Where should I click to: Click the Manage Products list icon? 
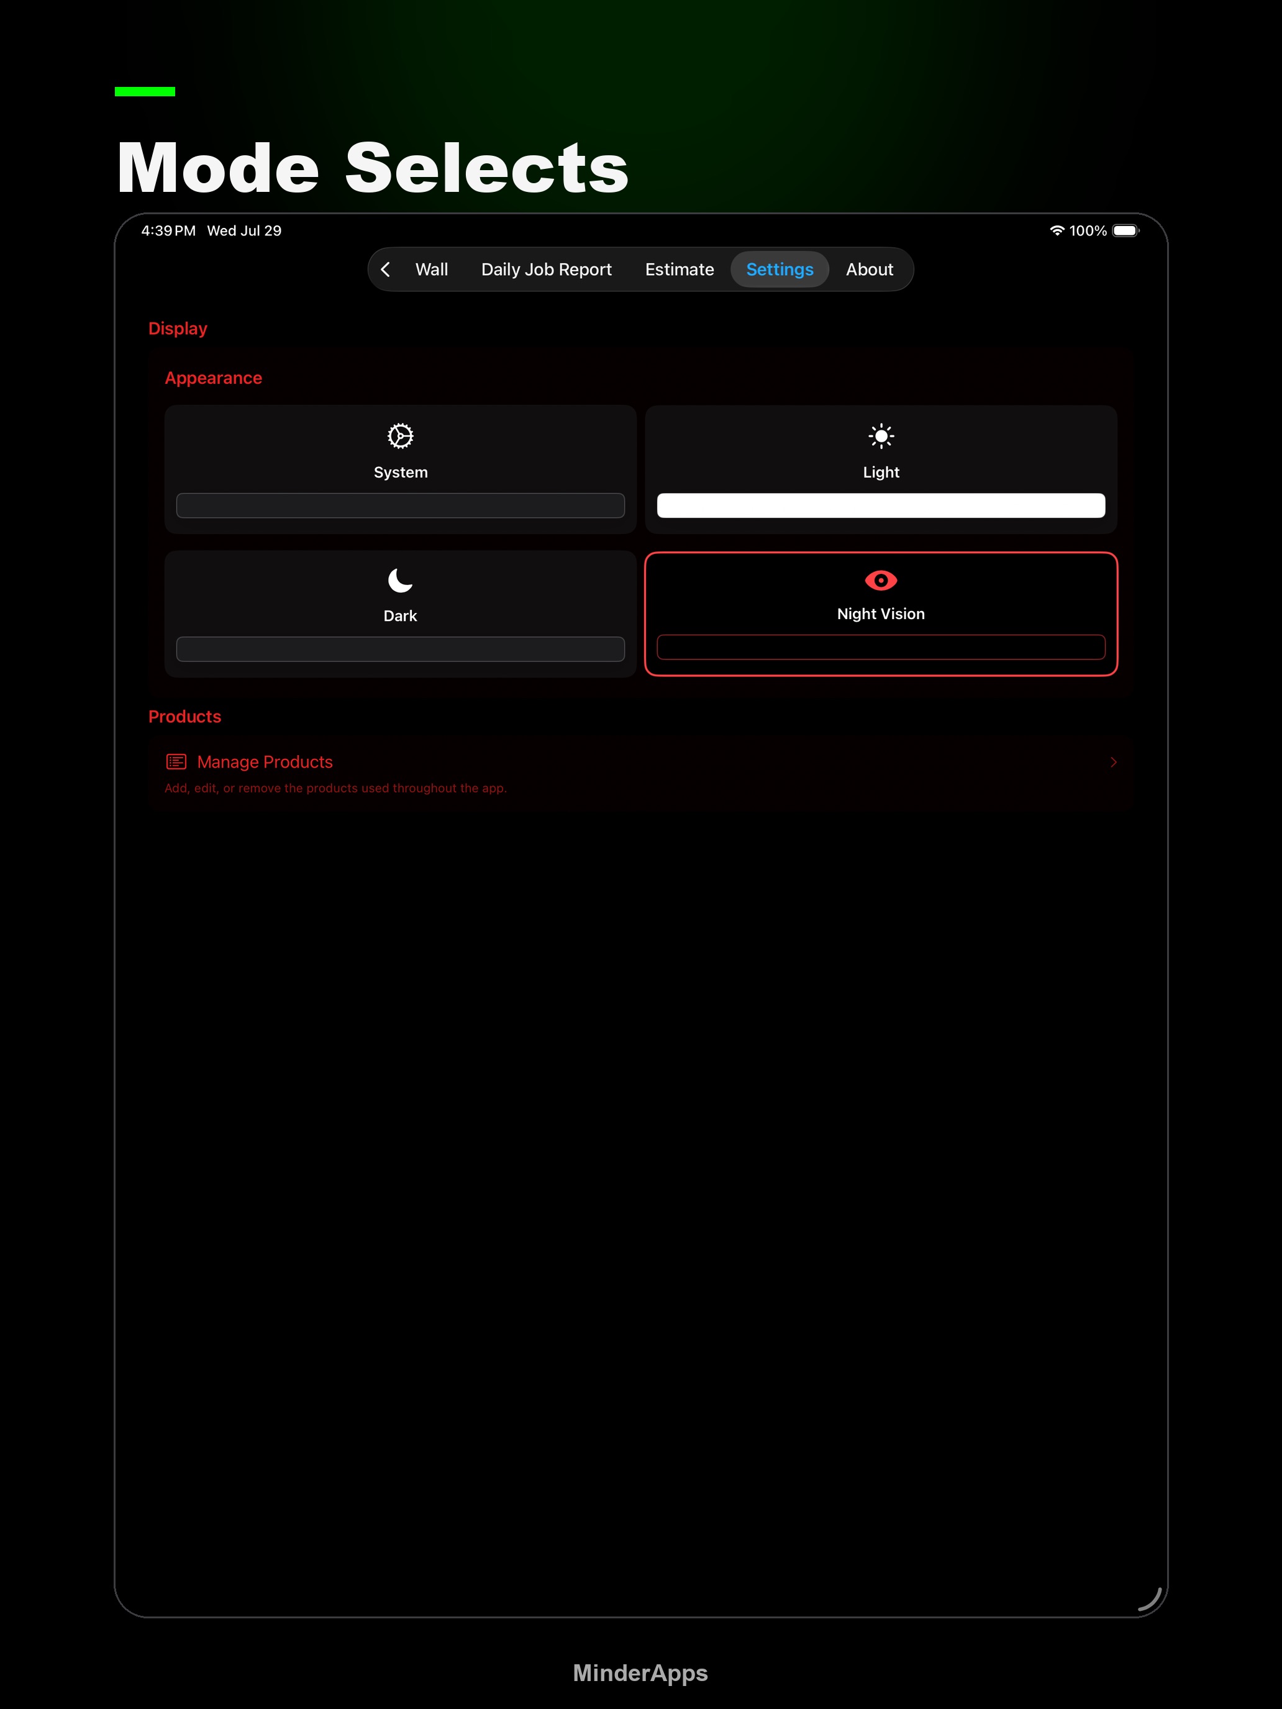pyautogui.click(x=176, y=762)
